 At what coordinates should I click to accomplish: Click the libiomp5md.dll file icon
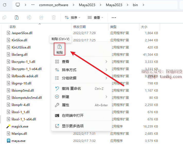point(8,90)
